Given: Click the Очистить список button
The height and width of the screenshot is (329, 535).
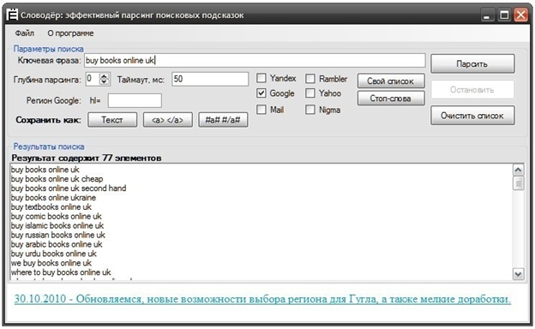Looking at the screenshot, I should point(472,116).
